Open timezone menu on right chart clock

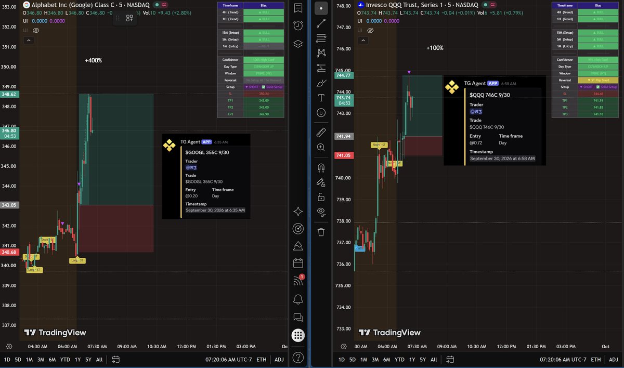564,359
